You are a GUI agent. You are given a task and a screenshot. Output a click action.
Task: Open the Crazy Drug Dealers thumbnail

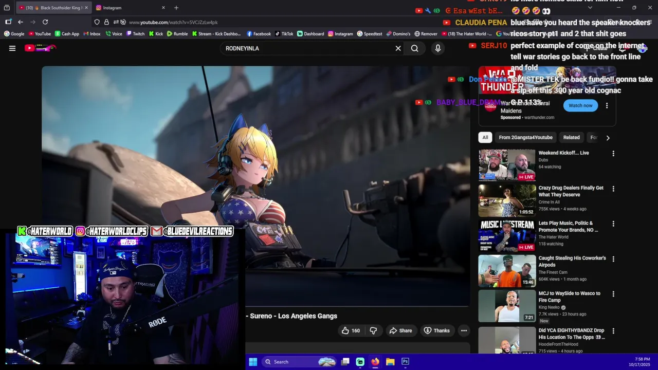(507, 200)
